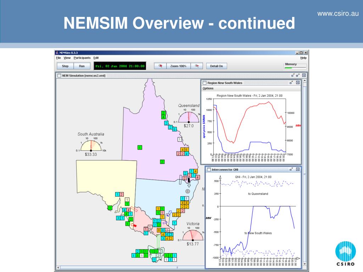Click the NEM Simulation window system icon
Screen dimensions: 363x272
[x=59, y=76]
